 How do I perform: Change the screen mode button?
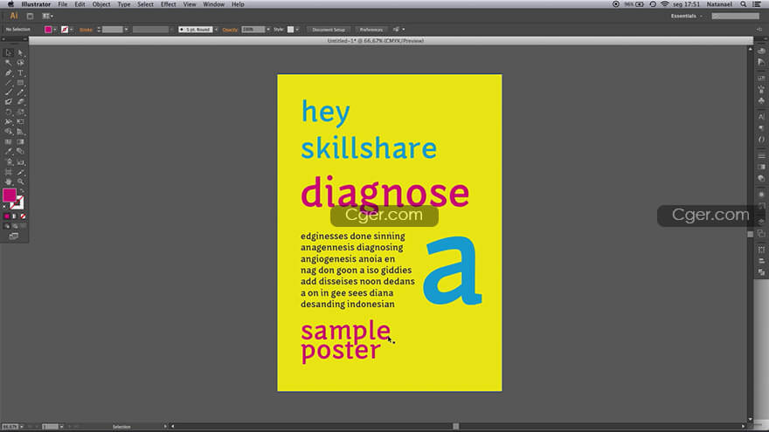point(13,237)
